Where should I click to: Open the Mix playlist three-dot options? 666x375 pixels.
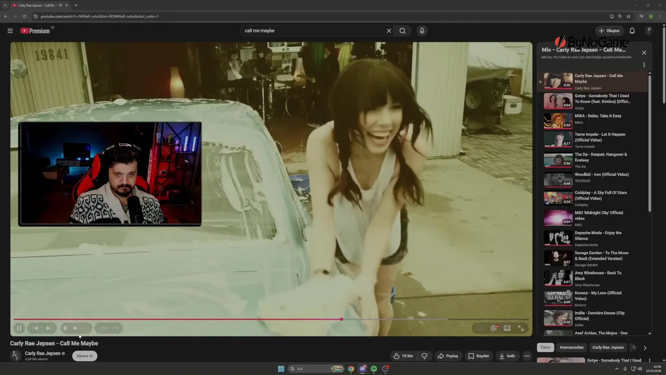[x=644, y=65]
